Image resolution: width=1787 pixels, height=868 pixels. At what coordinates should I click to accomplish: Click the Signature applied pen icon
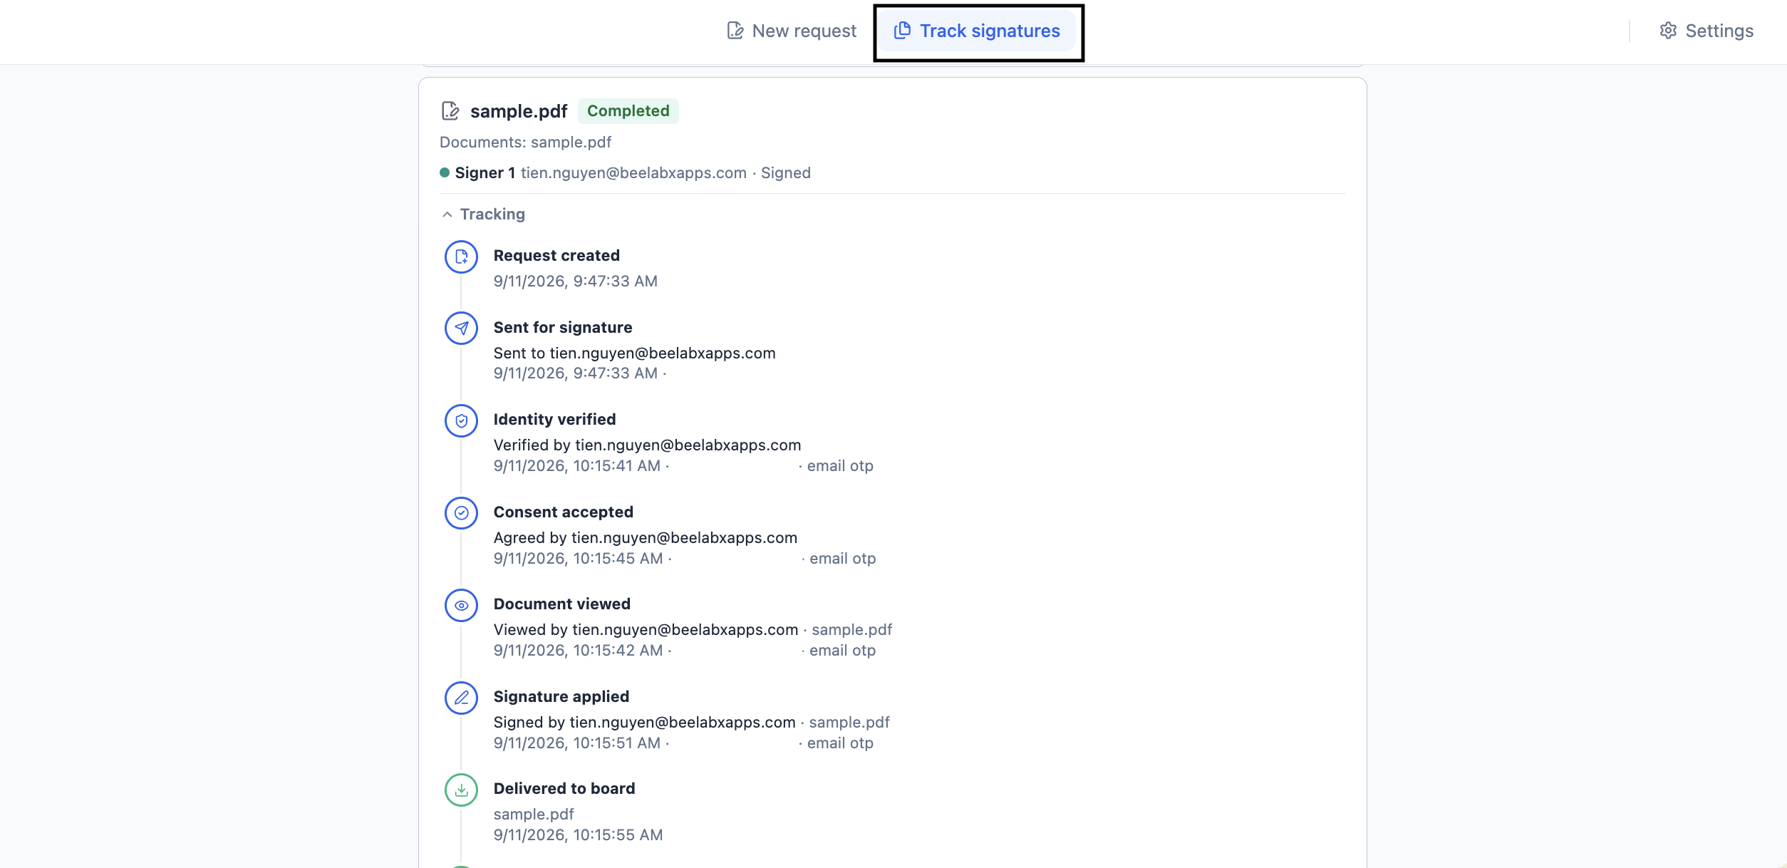(461, 698)
